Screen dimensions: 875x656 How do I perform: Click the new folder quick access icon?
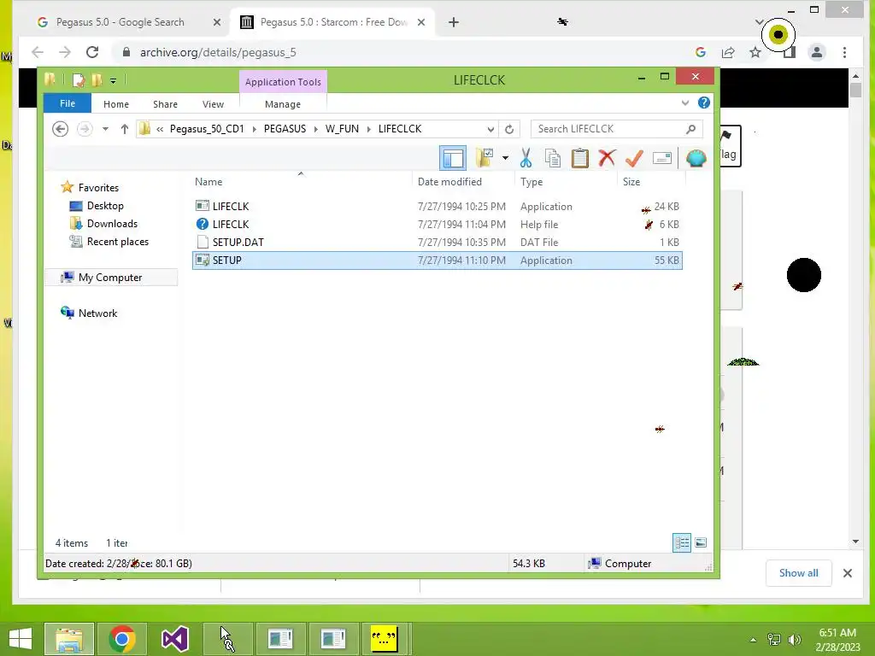(x=97, y=80)
